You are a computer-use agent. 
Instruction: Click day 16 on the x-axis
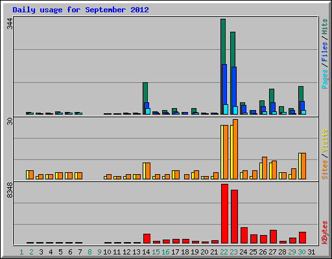click(x=165, y=252)
